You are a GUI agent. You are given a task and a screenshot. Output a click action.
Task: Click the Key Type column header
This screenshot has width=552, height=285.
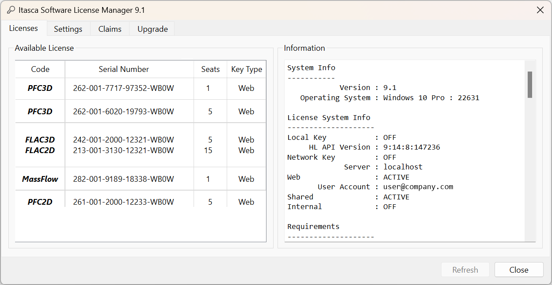point(247,69)
